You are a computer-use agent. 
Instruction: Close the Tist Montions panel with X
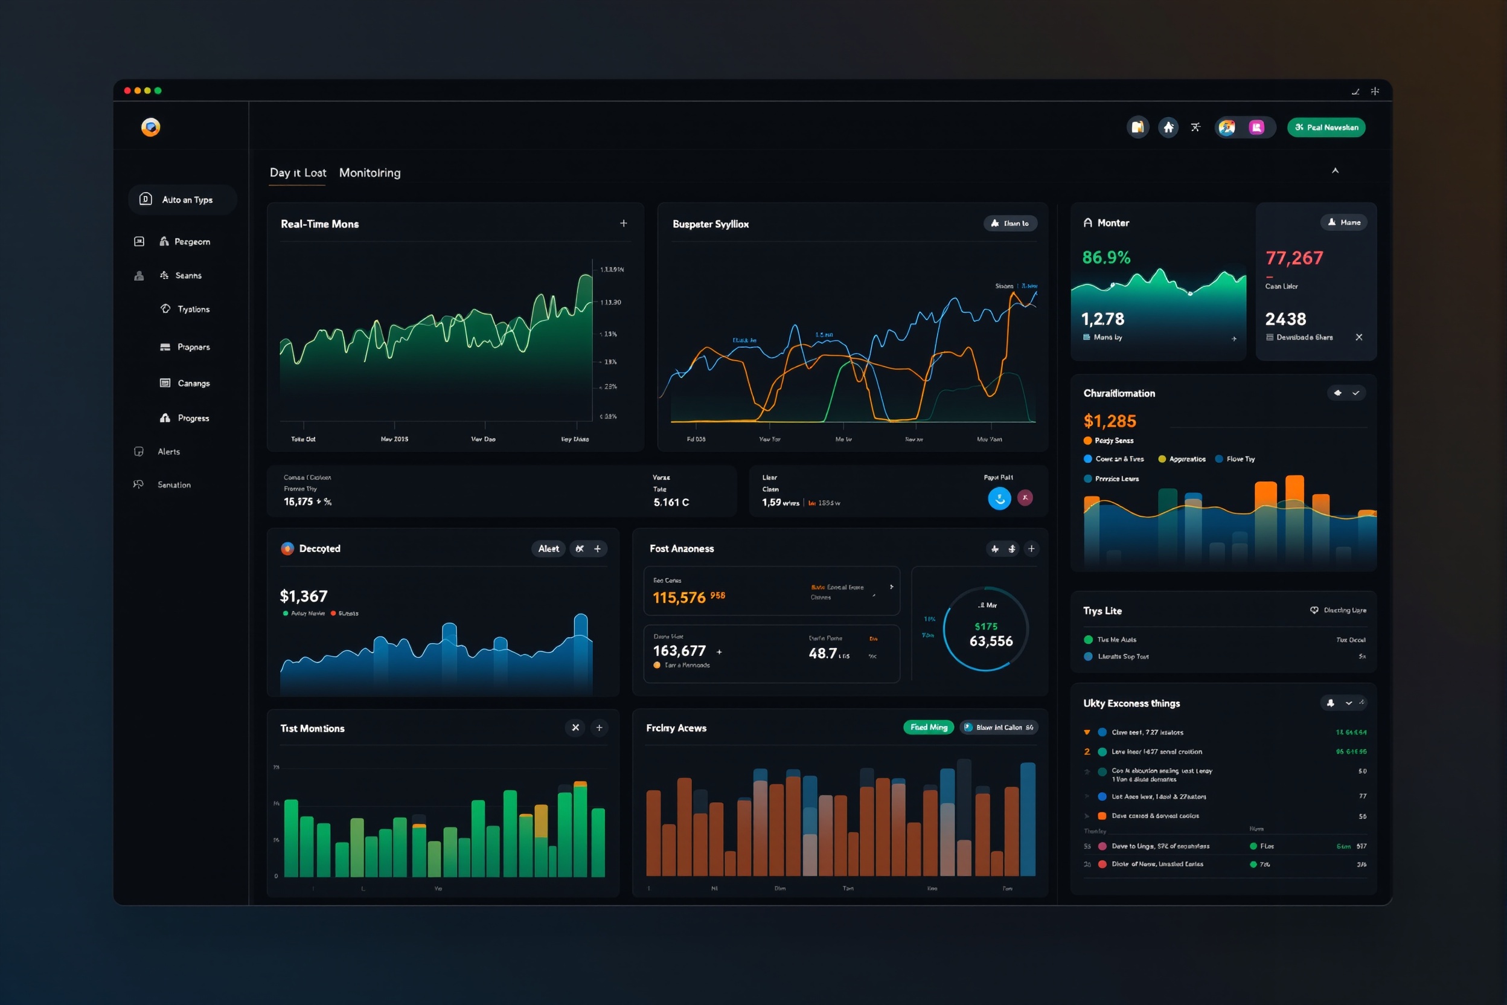point(575,727)
